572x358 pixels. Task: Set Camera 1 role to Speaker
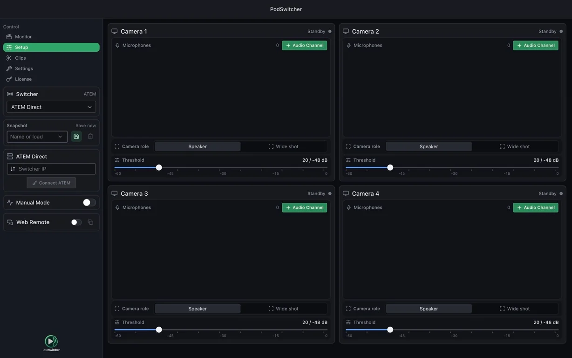(x=197, y=146)
